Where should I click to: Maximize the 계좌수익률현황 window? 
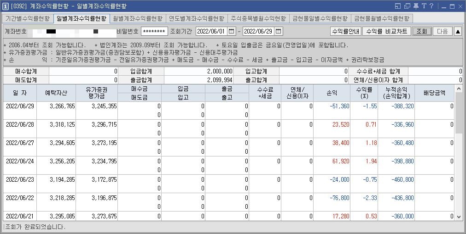tap(452, 6)
